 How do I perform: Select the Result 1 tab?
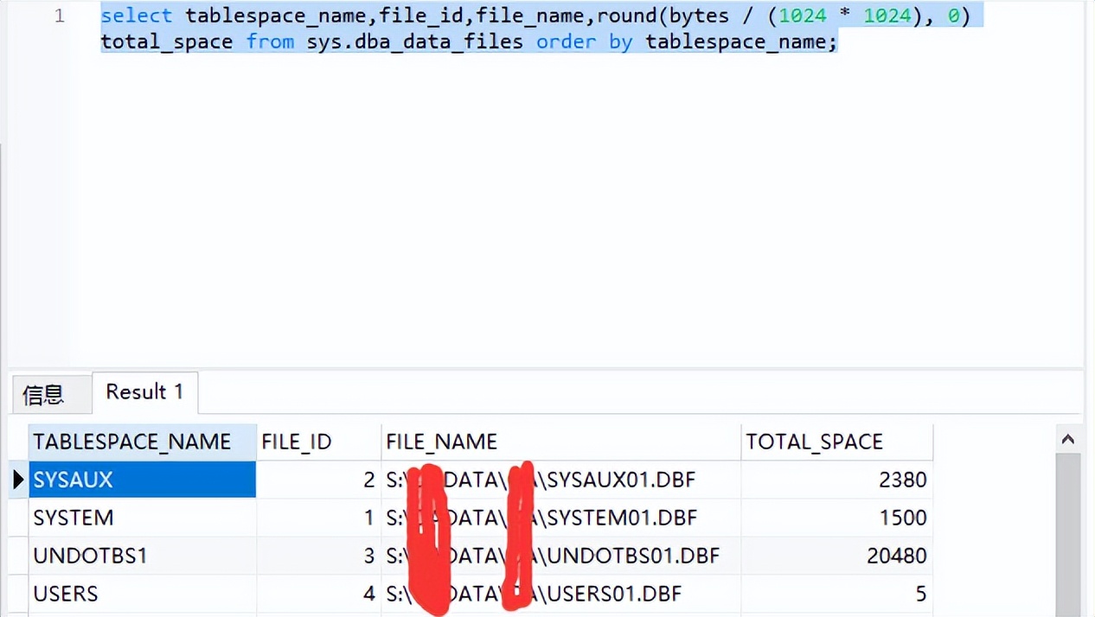[144, 392]
